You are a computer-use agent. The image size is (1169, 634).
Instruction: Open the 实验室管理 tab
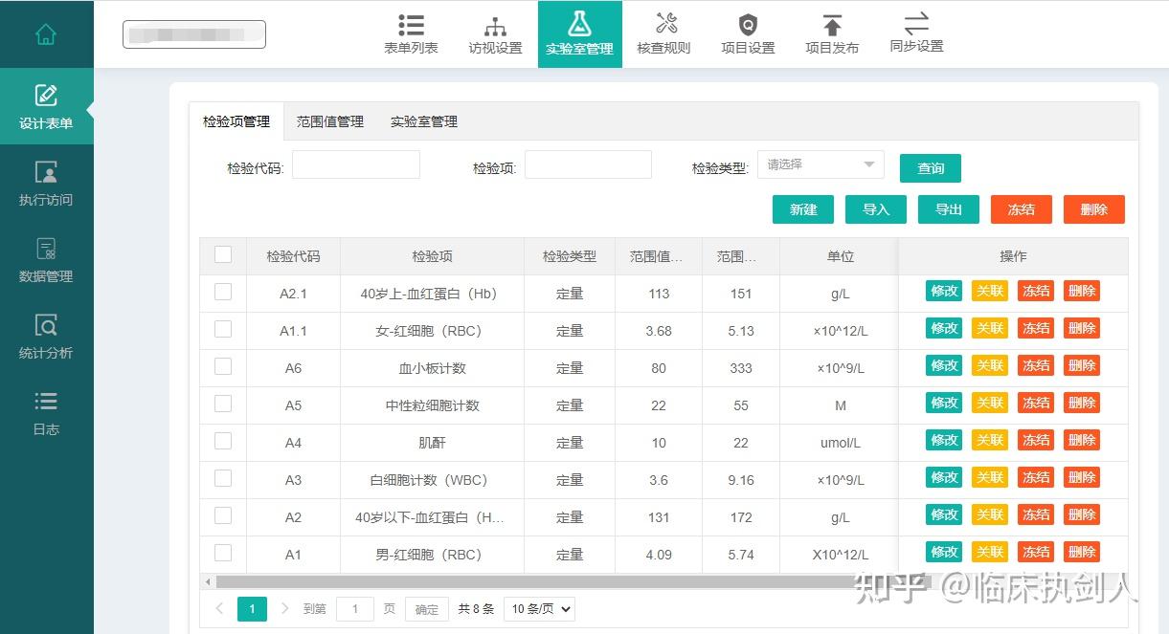pyautogui.click(x=422, y=122)
